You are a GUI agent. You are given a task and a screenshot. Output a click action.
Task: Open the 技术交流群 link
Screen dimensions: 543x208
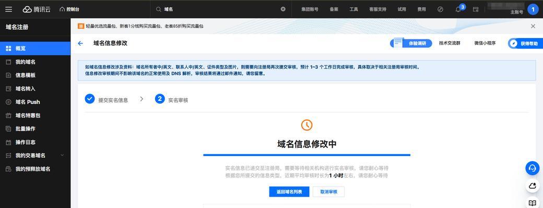click(450, 44)
